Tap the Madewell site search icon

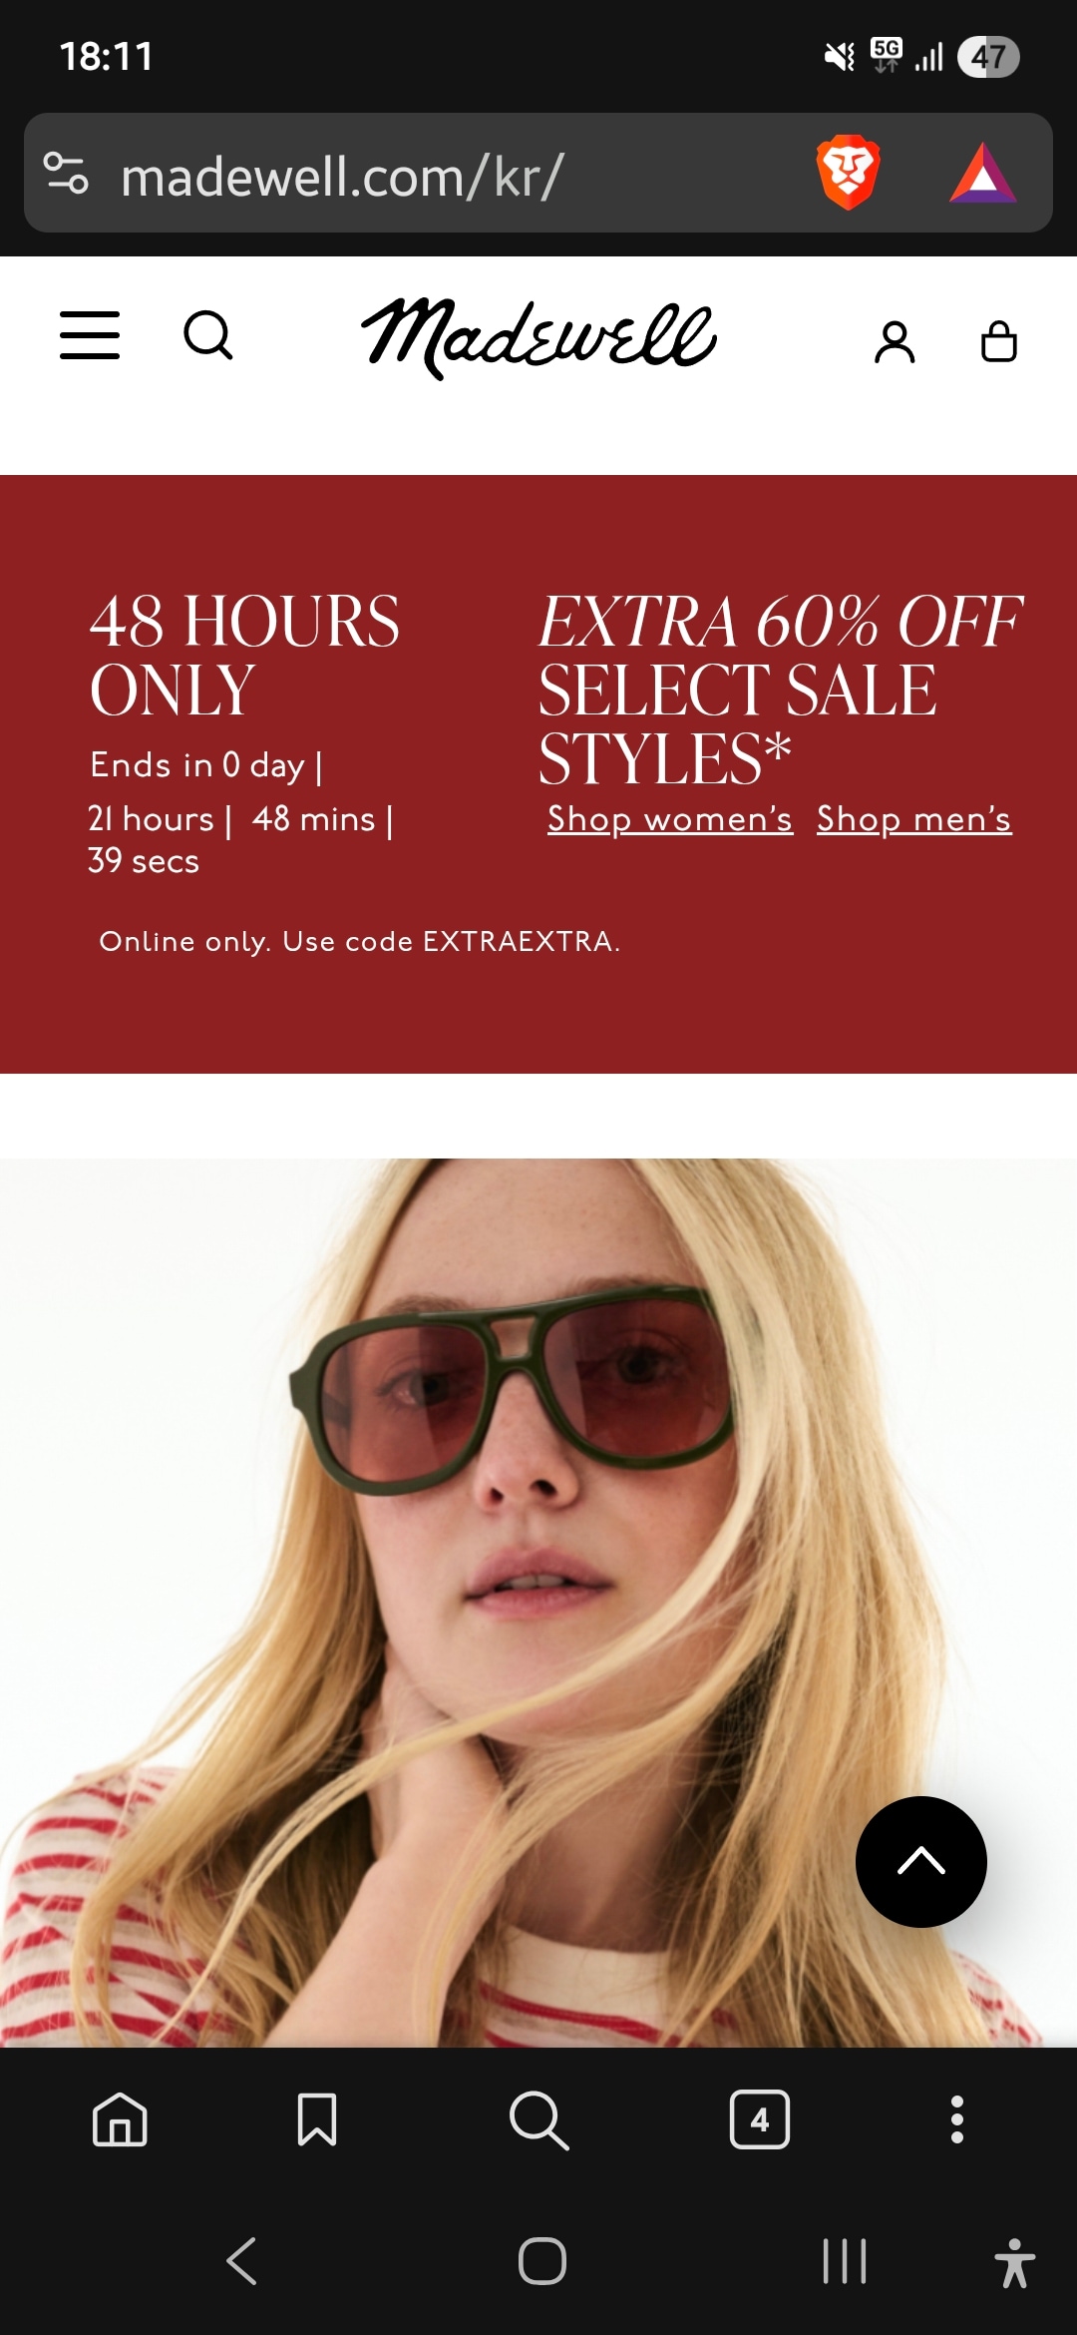(x=208, y=335)
